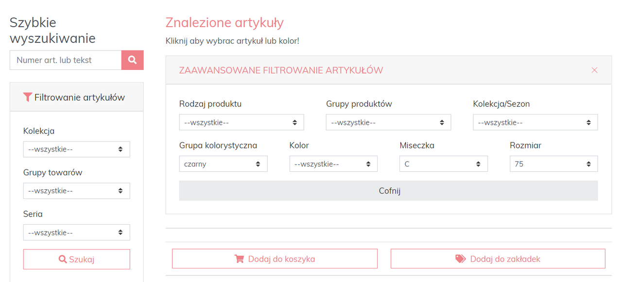
Task: Open the Kolekcja/Sezon dropdown
Action: 535,122
